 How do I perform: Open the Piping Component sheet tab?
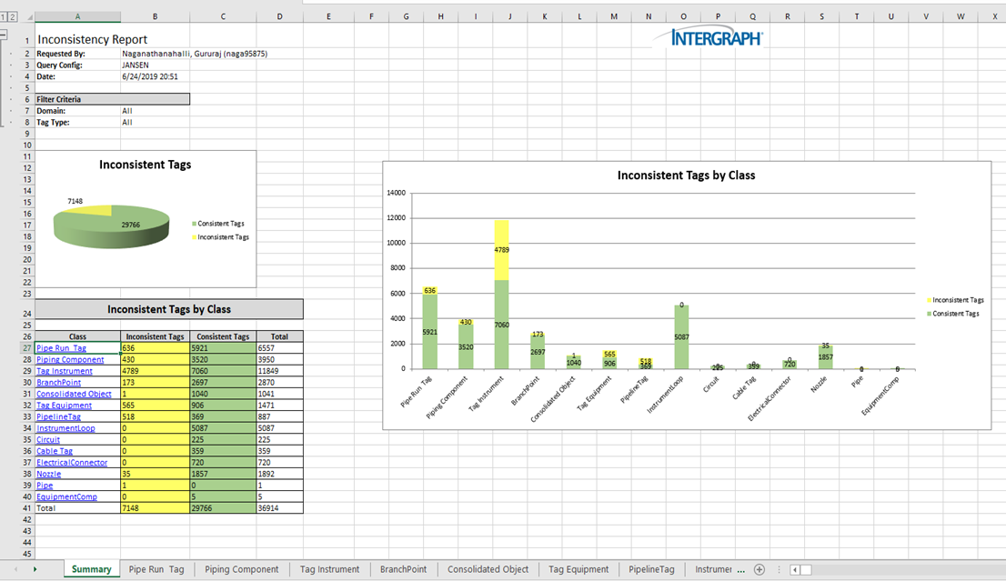click(x=241, y=569)
